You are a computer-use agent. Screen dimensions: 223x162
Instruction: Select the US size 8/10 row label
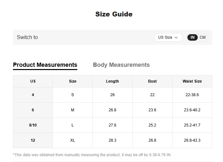click(x=33, y=125)
